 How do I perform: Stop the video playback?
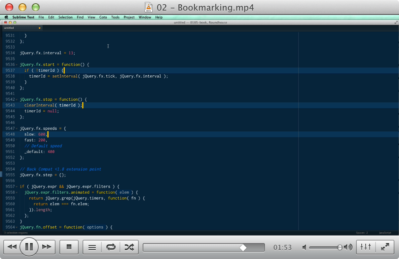pyautogui.click(x=69, y=247)
